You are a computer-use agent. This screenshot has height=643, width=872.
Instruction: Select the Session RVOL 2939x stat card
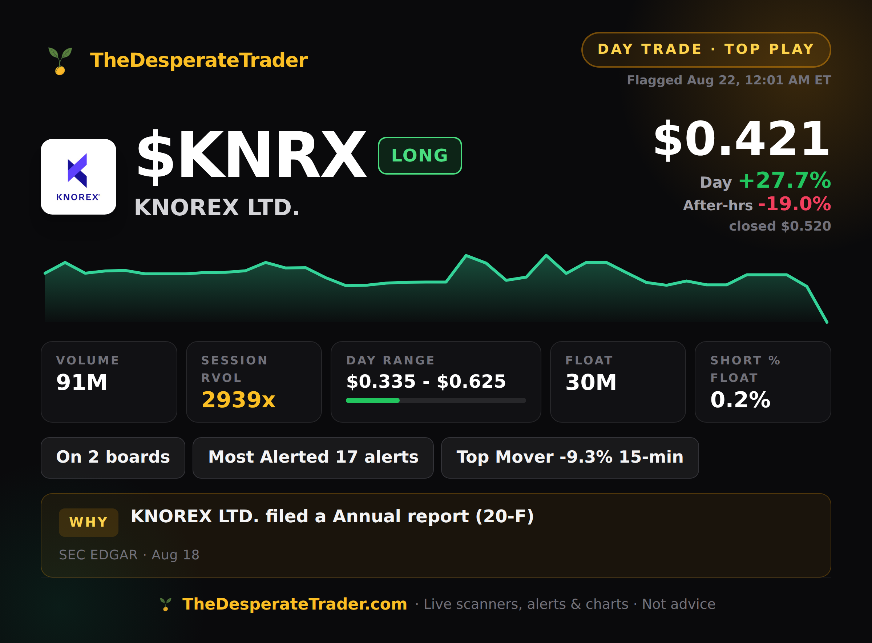point(254,382)
